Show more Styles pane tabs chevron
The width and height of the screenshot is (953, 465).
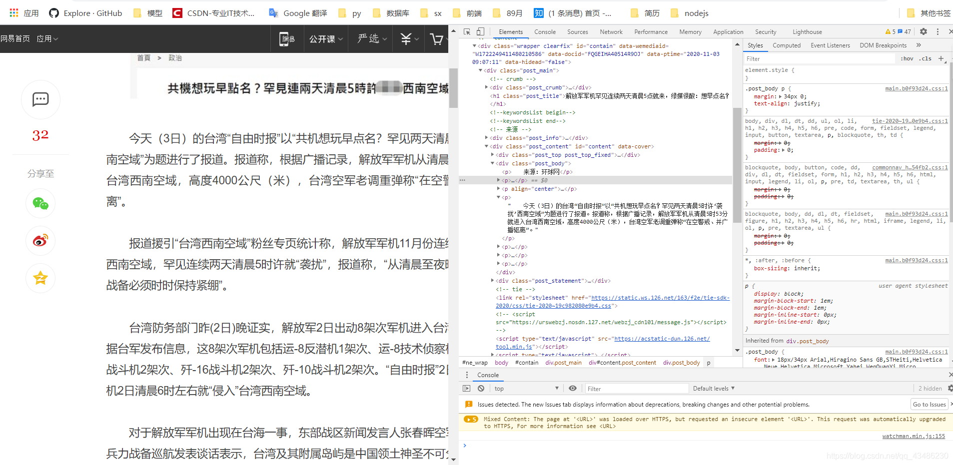pyautogui.click(x=919, y=45)
